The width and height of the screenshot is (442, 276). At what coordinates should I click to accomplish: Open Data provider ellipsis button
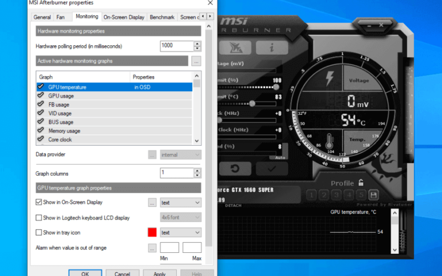(152, 155)
